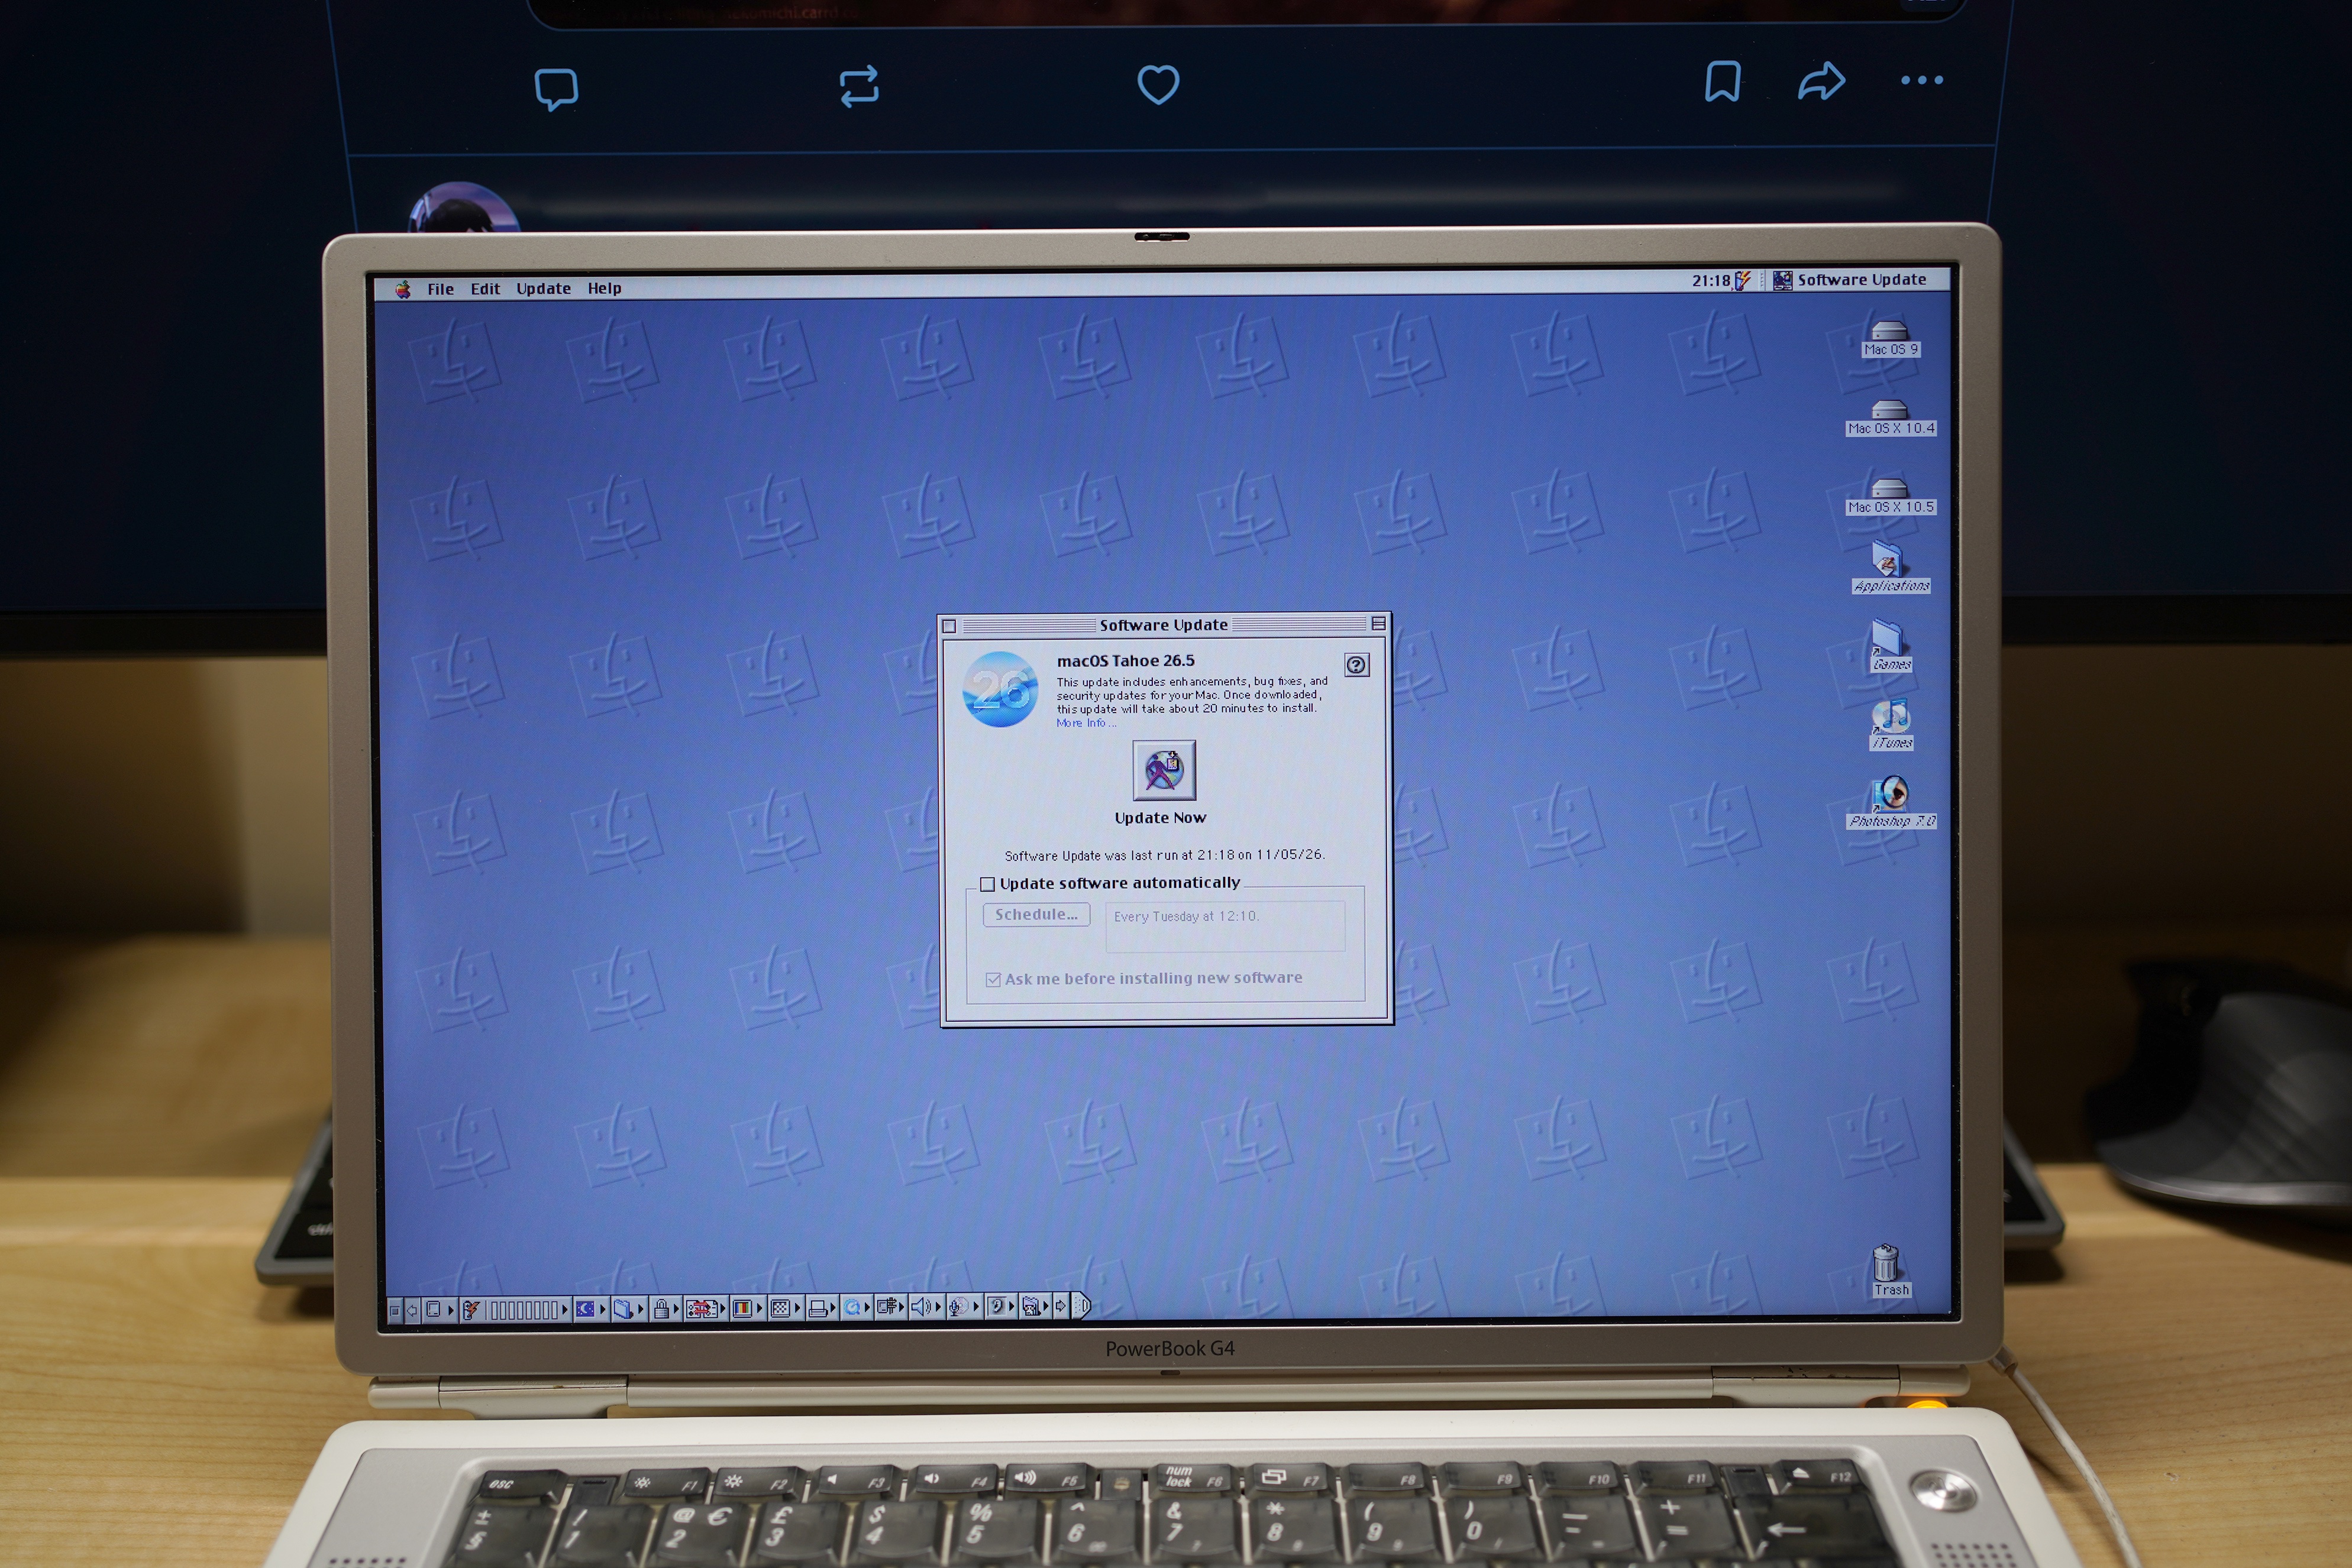Screen dimensions: 2352x1568
Task: Click the Update Now icon button
Action: [1164, 770]
